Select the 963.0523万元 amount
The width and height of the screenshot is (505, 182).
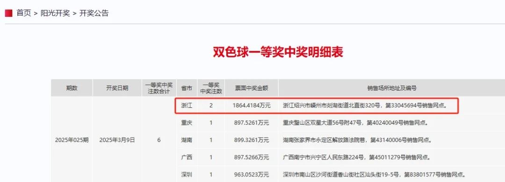pyautogui.click(x=252, y=175)
